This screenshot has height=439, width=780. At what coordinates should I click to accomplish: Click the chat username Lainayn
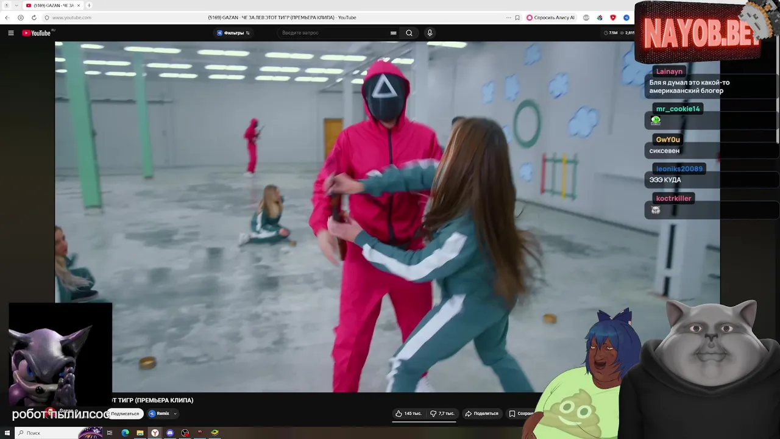pos(669,71)
